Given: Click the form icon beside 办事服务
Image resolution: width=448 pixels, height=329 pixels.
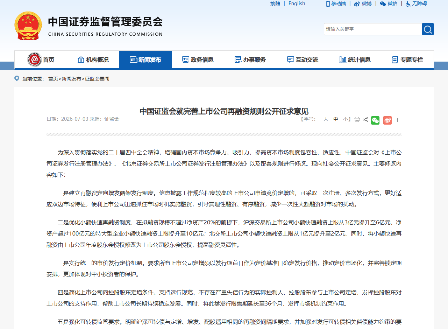Looking at the screenshot, I should [x=238, y=59].
